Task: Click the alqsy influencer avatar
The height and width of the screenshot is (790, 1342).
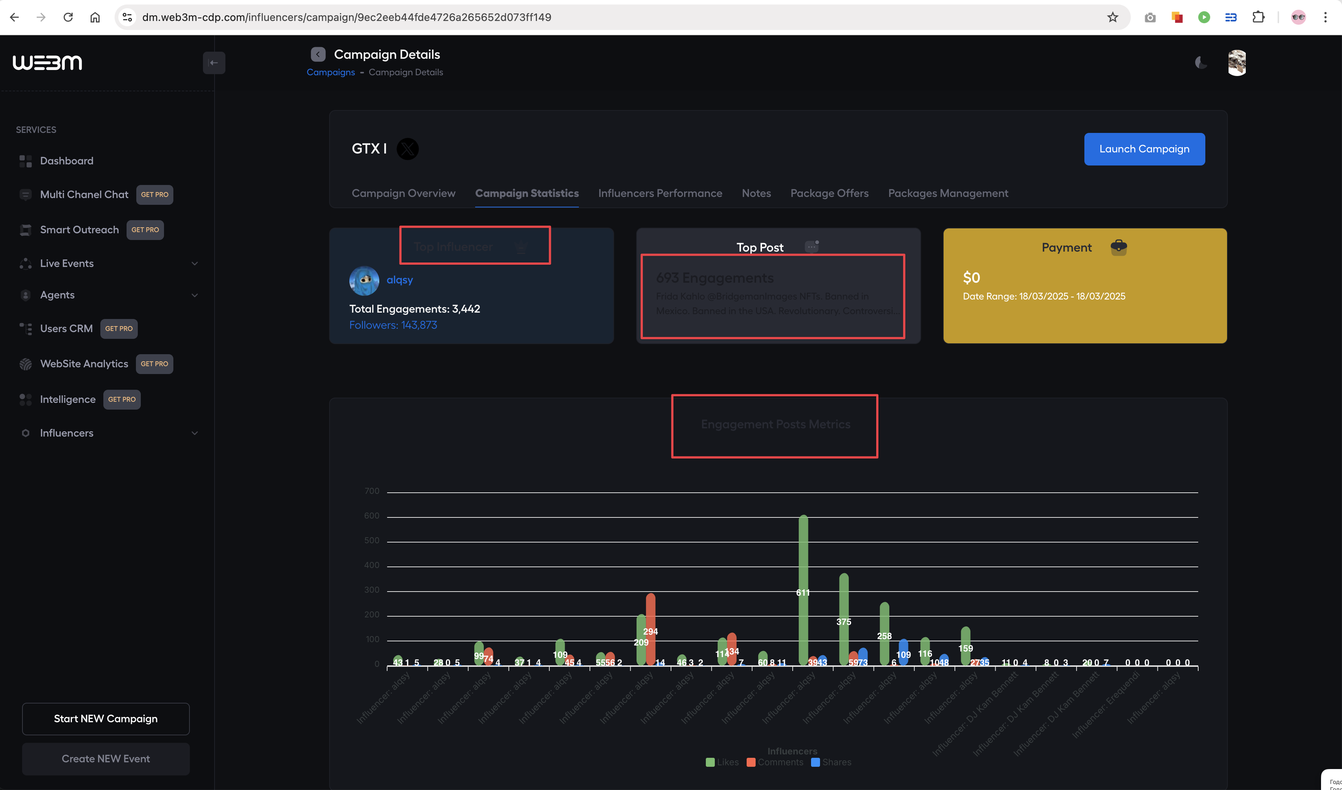Action: pyautogui.click(x=364, y=280)
